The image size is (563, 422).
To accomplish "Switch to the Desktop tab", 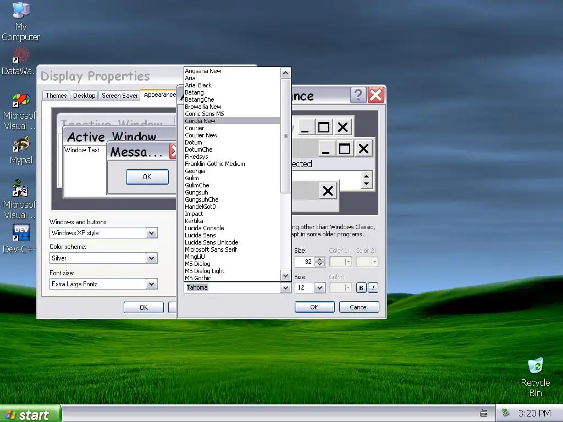I will click(84, 96).
